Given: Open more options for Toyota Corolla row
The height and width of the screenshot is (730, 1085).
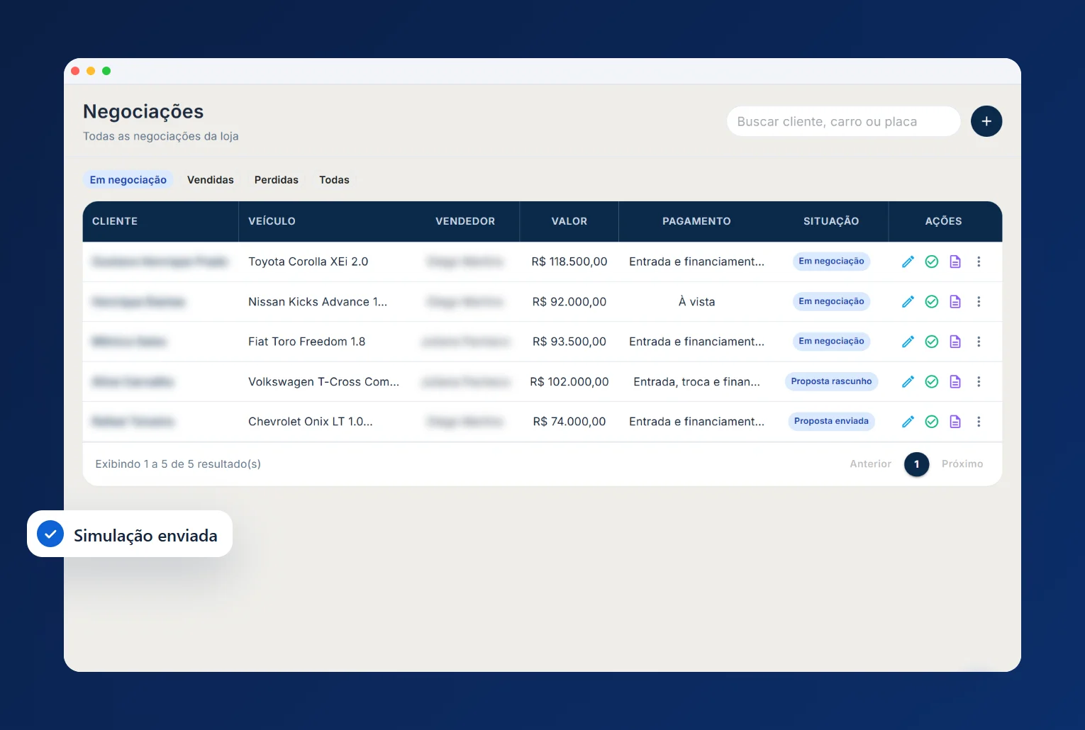Looking at the screenshot, I should point(979,262).
